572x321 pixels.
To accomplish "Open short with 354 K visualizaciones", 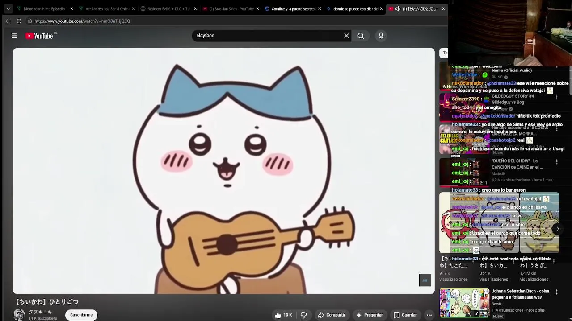I will click(x=499, y=223).
